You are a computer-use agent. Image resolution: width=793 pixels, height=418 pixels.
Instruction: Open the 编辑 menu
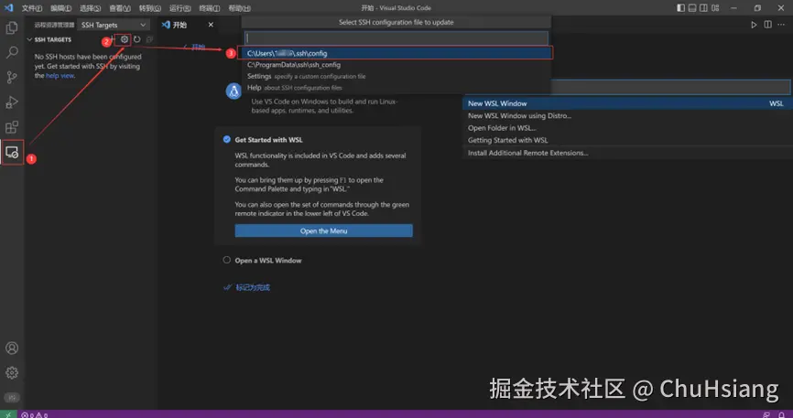60,8
